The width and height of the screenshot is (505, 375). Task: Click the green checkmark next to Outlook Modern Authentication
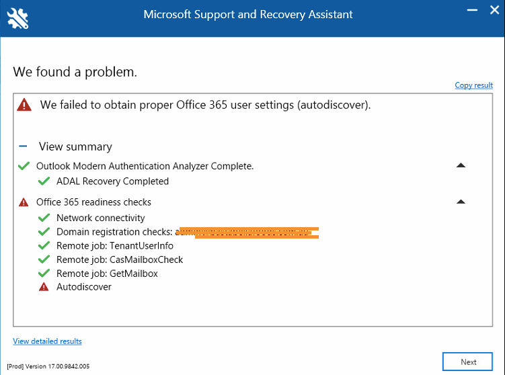coord(24,166)
